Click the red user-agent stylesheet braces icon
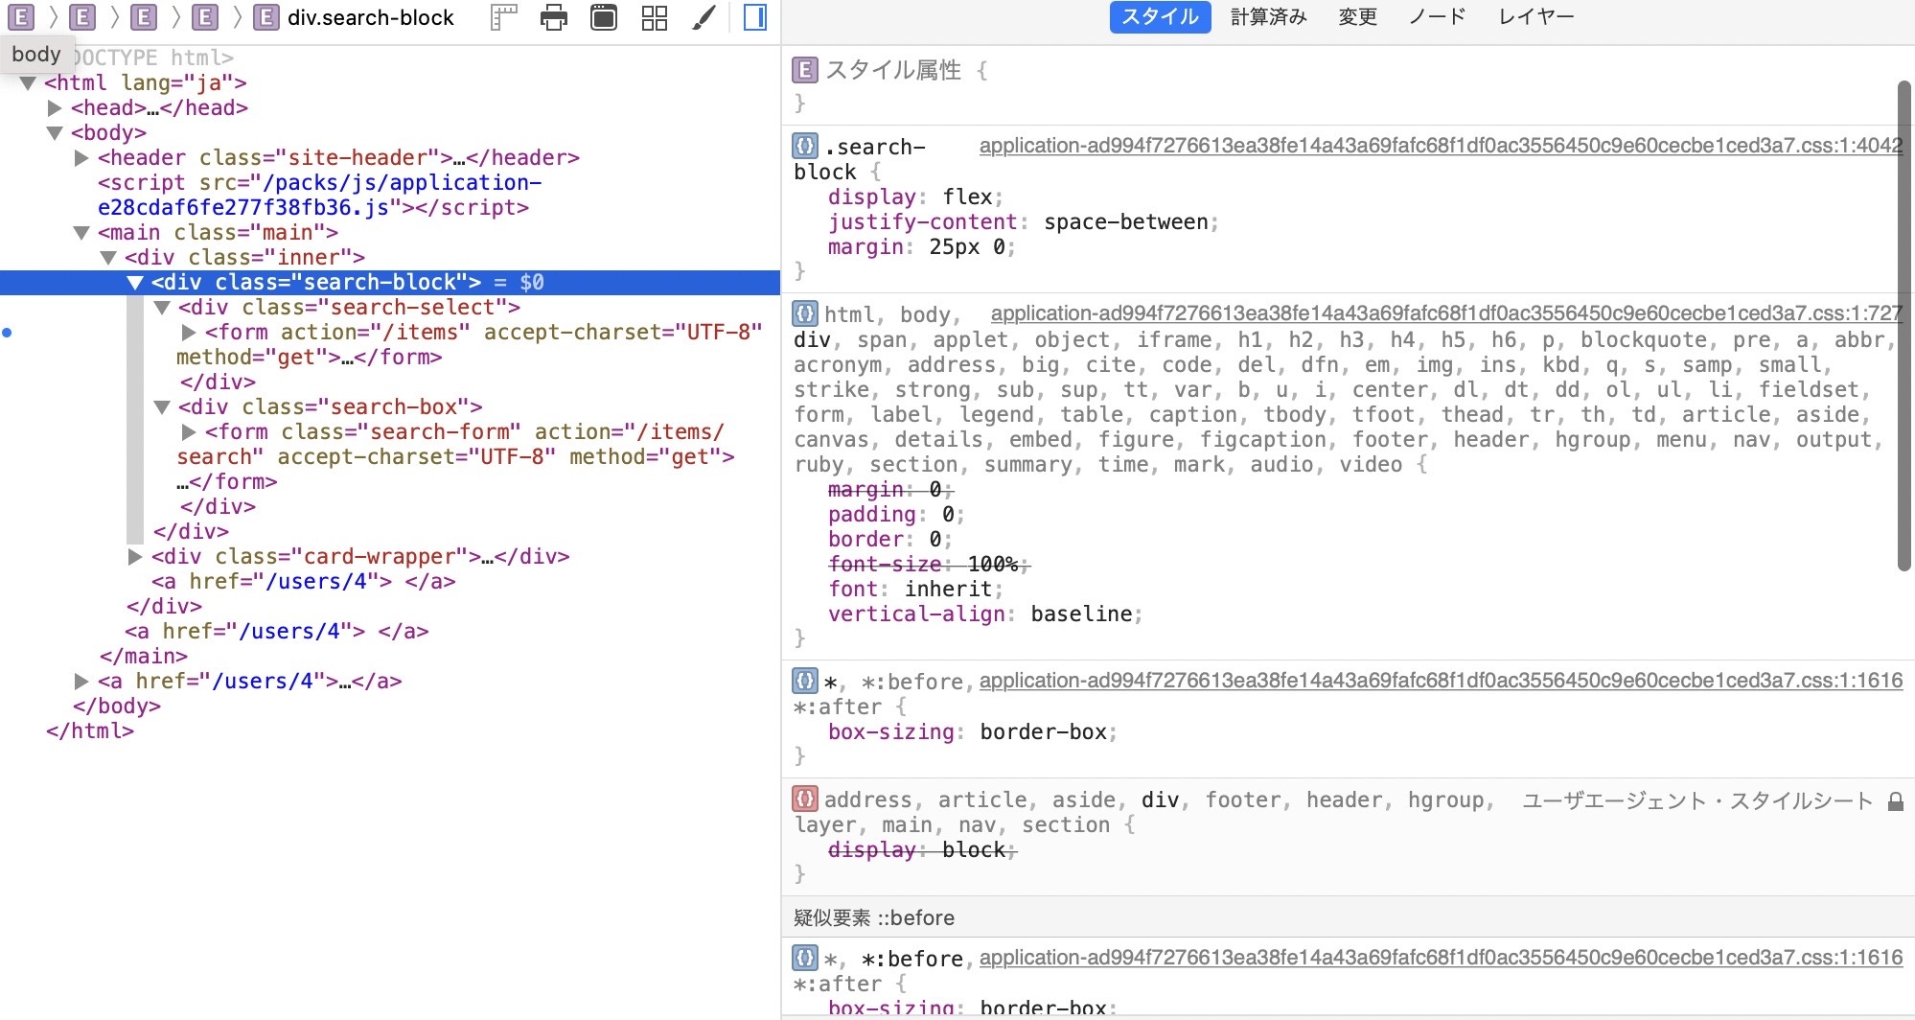The height and width of the screenshot is (1020, 1915). point(805,799)
